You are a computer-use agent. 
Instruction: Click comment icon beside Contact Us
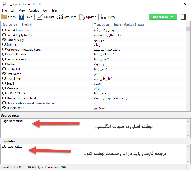click(4, 69)
